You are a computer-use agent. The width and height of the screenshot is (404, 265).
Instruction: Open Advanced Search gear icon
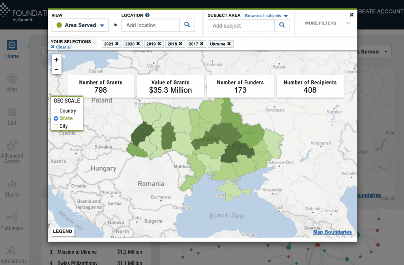(x=12, y=146)
